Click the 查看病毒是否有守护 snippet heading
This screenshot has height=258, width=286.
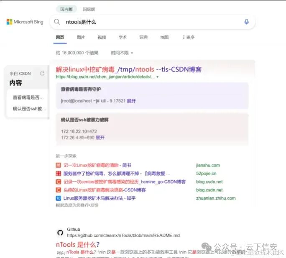81,89
